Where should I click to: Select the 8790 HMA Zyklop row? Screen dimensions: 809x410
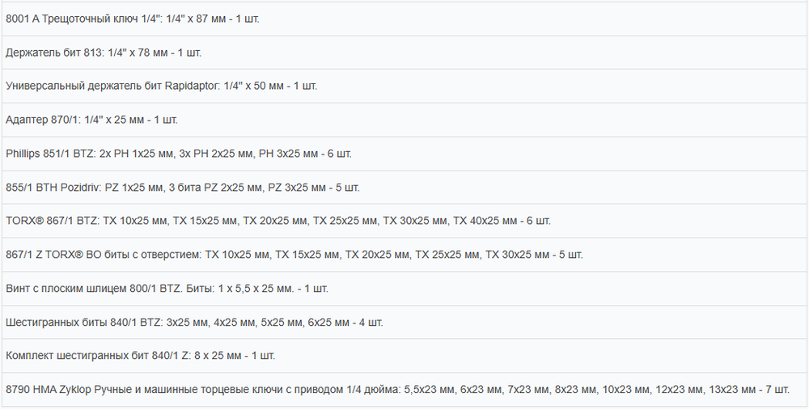[404, 389]
